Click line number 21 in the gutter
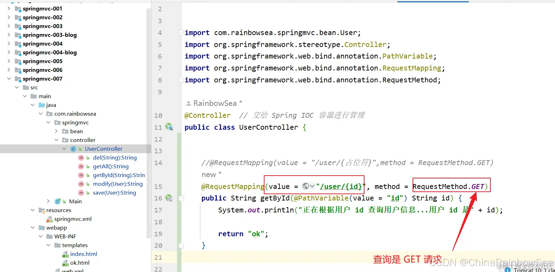The width and height of the screenshot is (555, 272). (158, 257)
